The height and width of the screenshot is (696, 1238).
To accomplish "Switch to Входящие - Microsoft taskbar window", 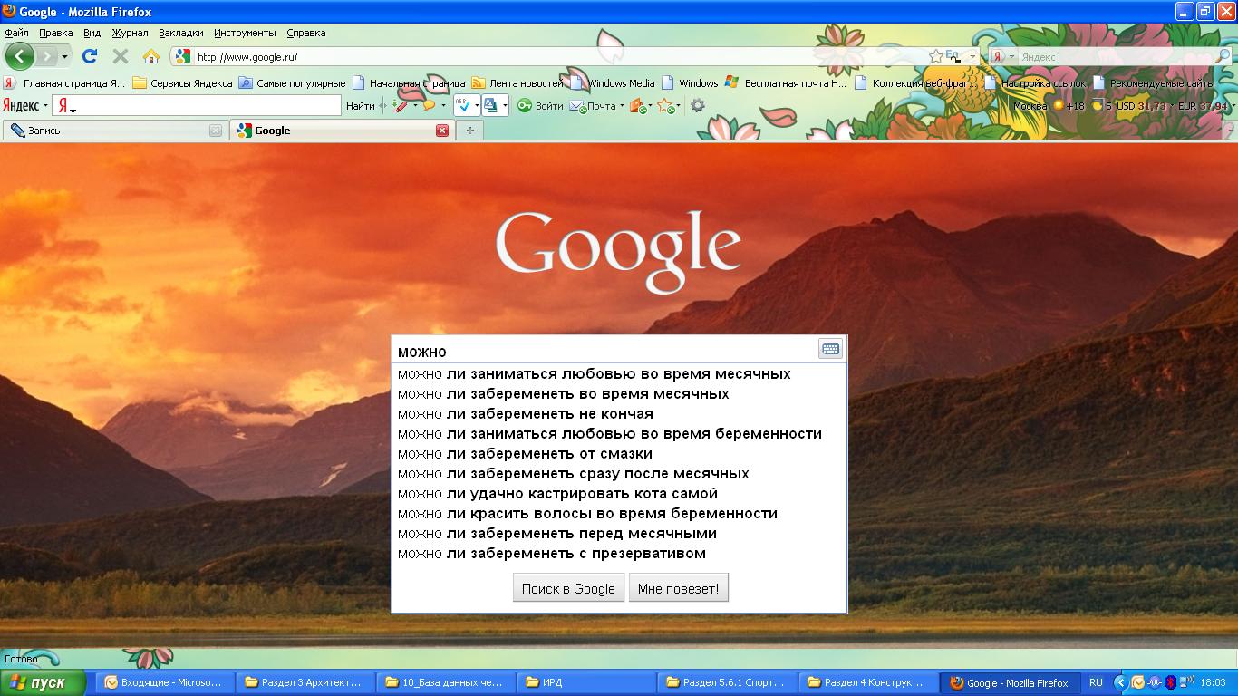I will pyautogui.click(x=165, y=683).
